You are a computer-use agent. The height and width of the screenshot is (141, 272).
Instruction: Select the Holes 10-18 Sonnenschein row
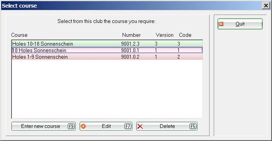[107, 44]
